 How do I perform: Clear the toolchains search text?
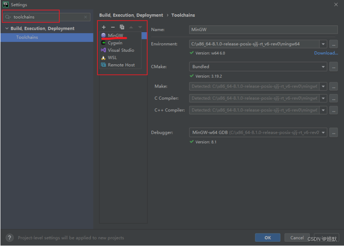click(86, 17)
